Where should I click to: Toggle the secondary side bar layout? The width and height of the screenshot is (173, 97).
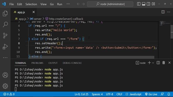tap(148, 4)
